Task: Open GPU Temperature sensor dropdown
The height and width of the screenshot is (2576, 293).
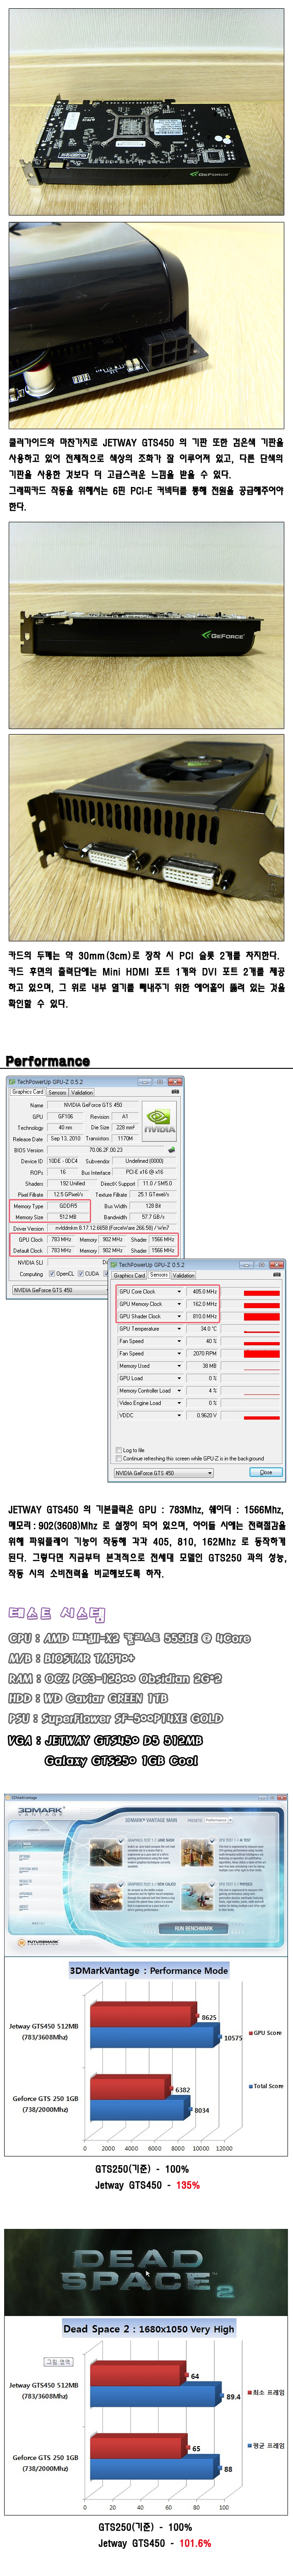Action: pyautogui.click(x=180, y=1329)
